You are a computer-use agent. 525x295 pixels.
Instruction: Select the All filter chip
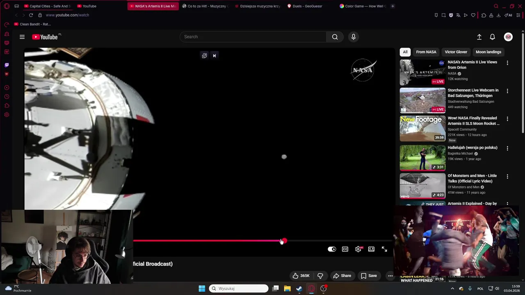click(405, 52)
